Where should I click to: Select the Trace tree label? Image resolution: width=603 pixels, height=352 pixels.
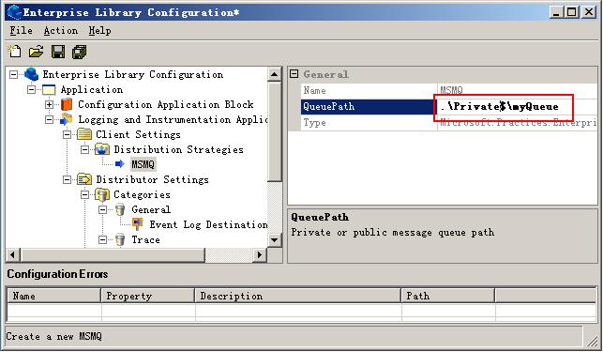(x=145, y=239)
